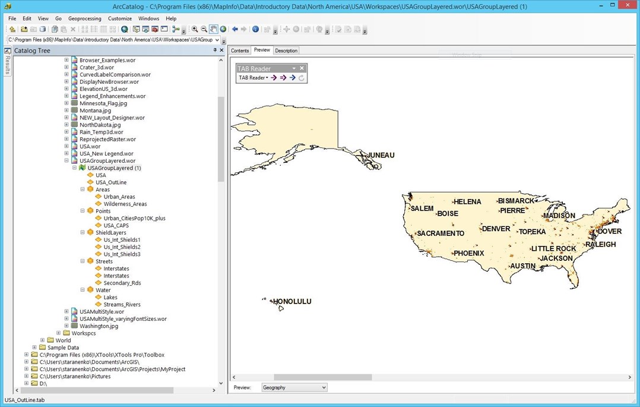
Task: Click the Catalog Tree vertical scrollbar thumb
Action: 221,139
